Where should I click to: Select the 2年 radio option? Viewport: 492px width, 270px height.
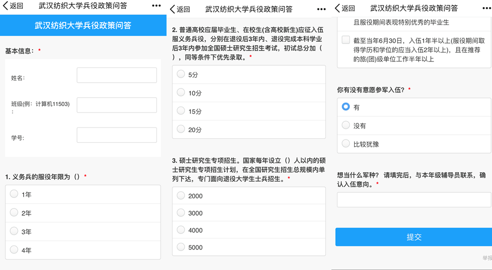(83, 213)
